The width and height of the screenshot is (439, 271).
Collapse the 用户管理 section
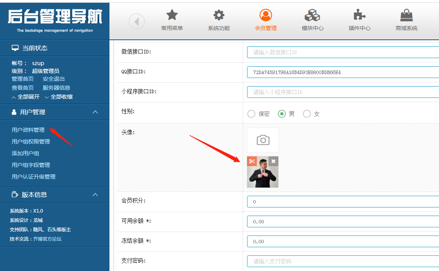(95, 112)
